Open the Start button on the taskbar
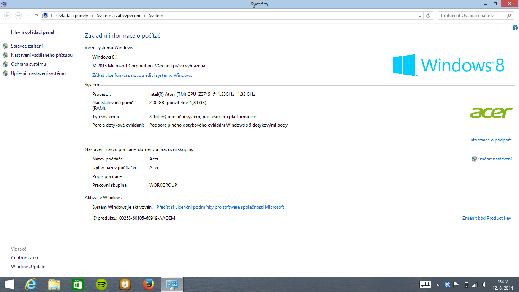Screen dimensions: 519x292 [9, 284]
